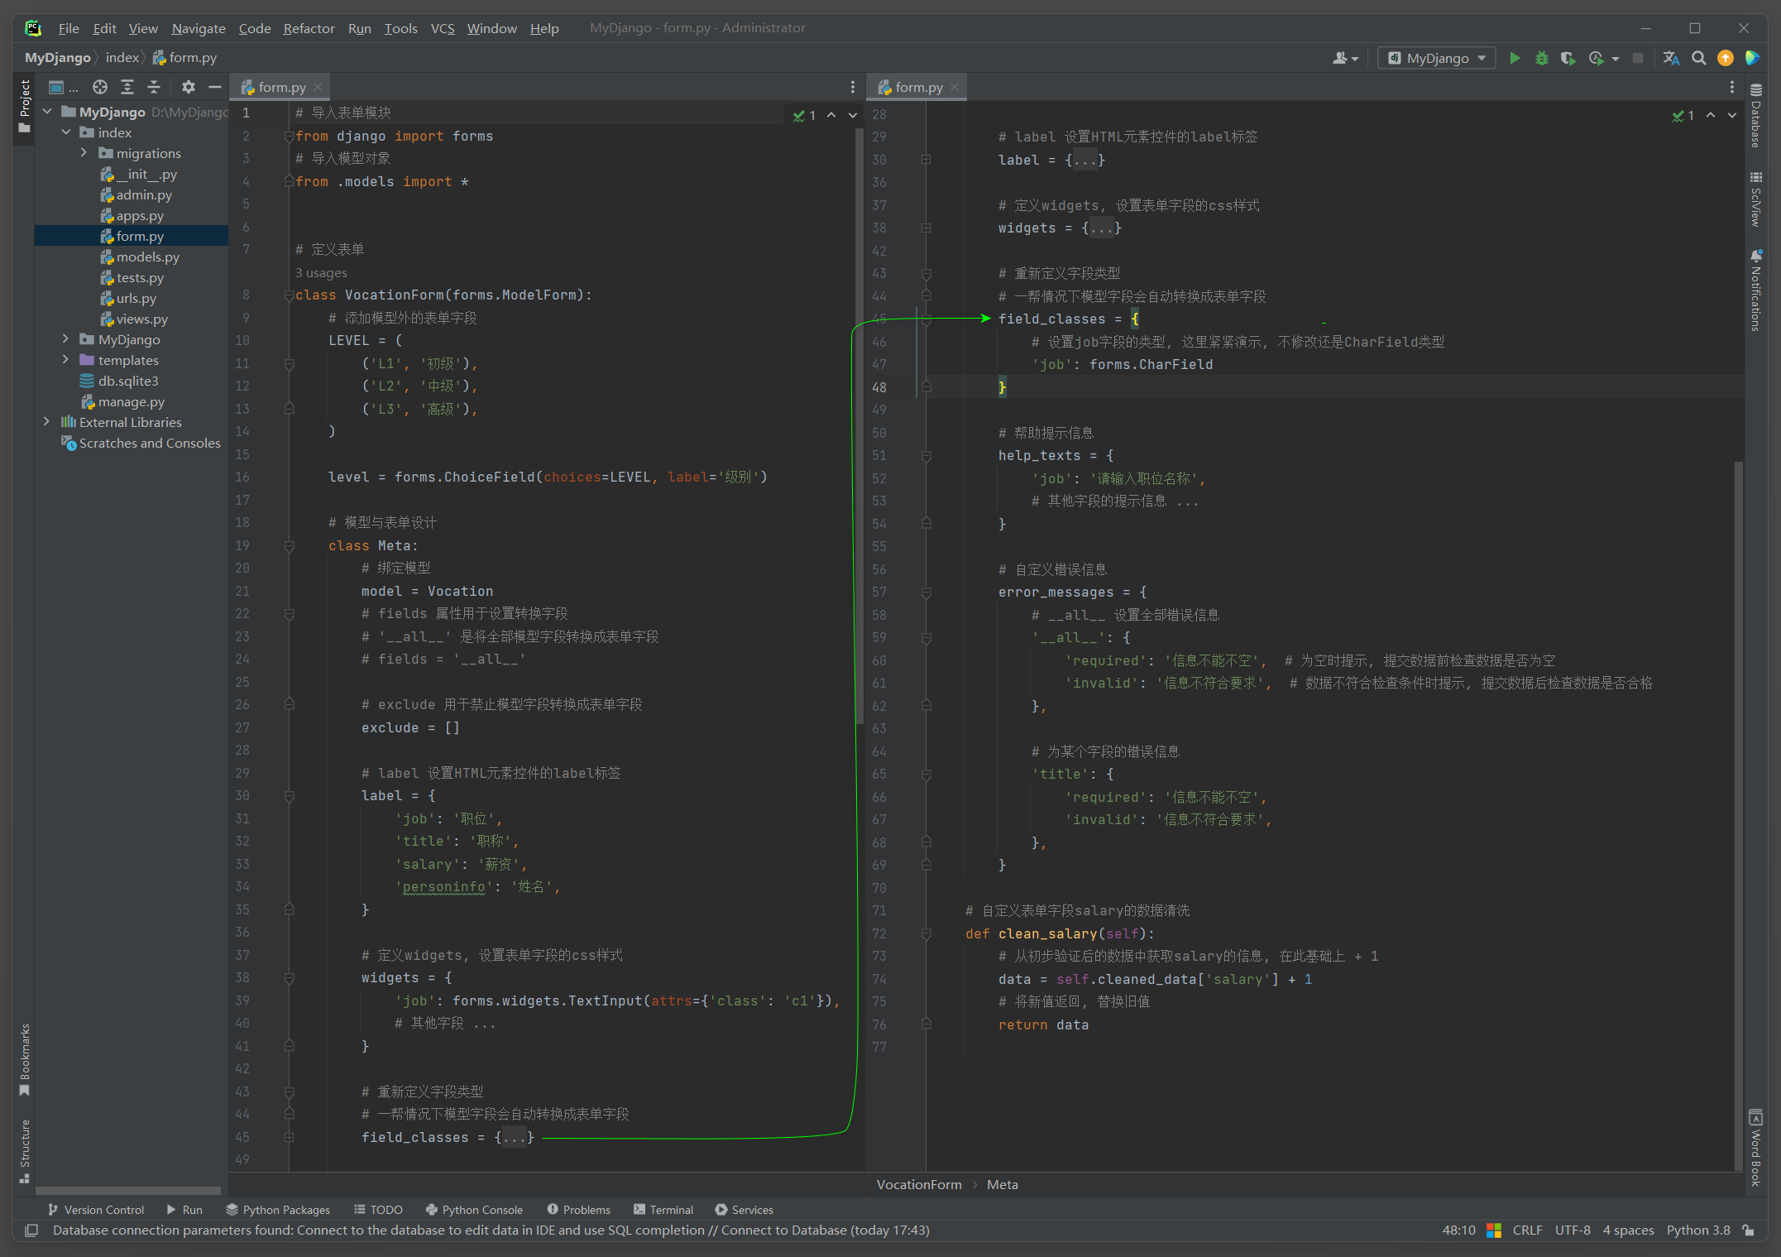Open the Refactor menu
Viewport: 1781px width, 1257px height.
pyautogui.click(x=309, y=28)
